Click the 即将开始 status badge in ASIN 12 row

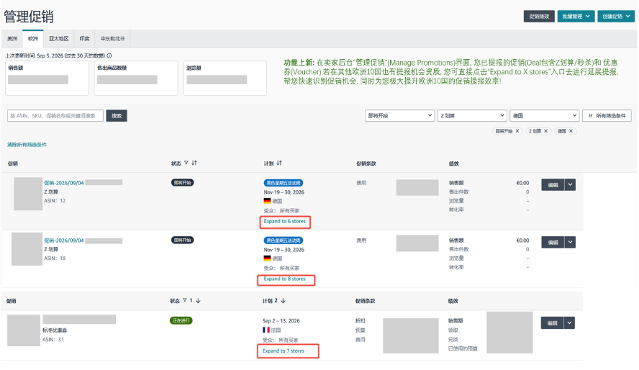click(x=182, y=183)
